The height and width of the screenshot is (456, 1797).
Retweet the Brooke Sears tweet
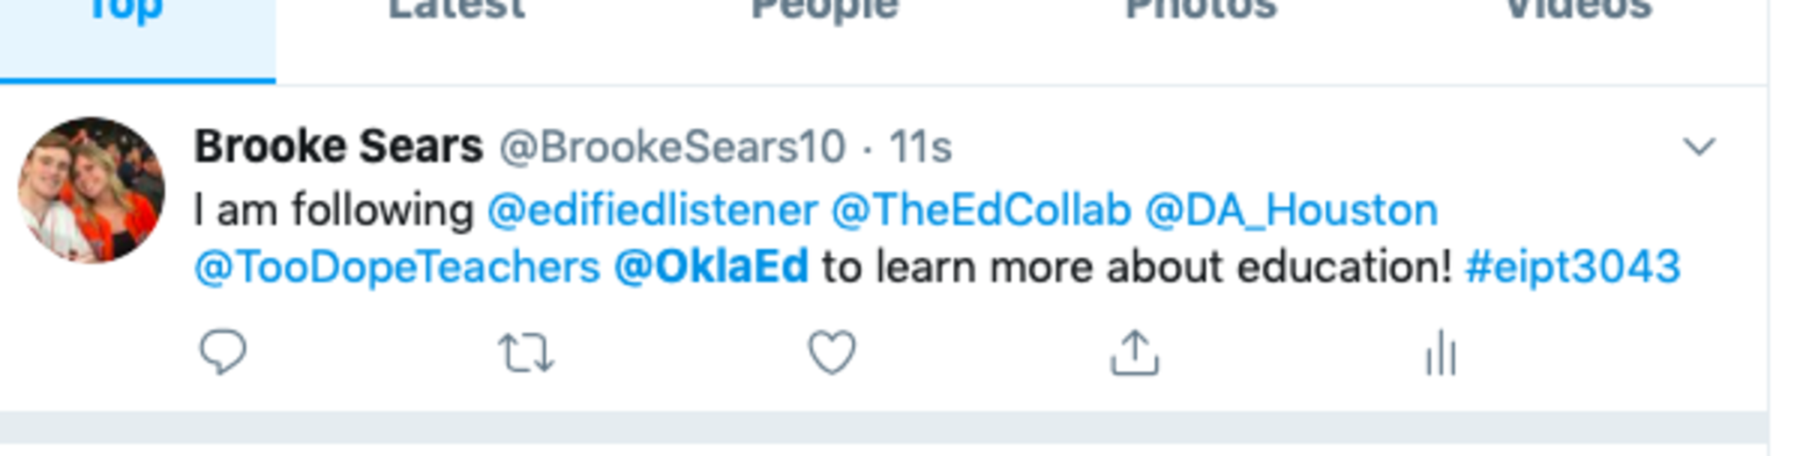click(526, 353)
